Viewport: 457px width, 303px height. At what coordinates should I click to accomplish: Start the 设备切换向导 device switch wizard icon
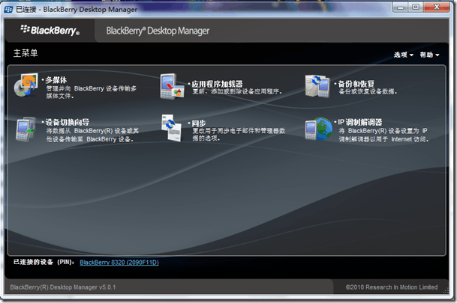point(26,129)
